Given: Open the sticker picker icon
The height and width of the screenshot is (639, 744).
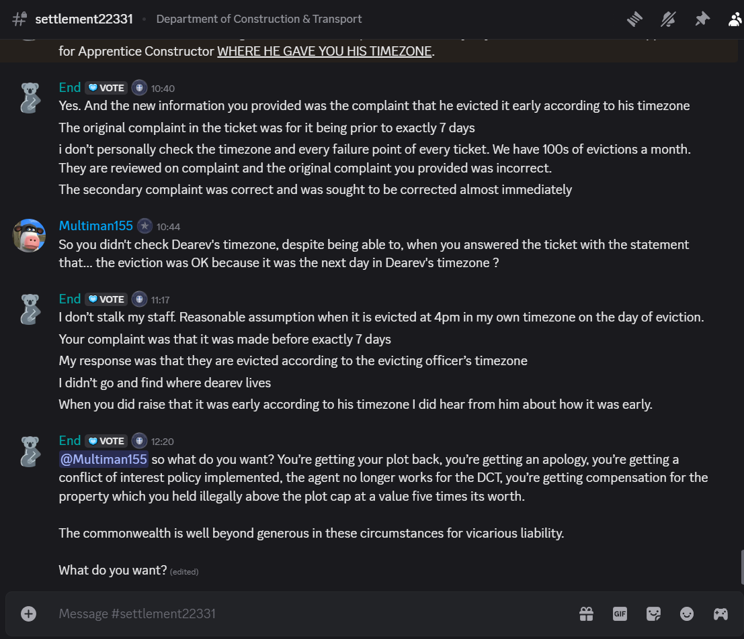Looking at the screenshot, I should pyautogui.click(x=653, y=614).
